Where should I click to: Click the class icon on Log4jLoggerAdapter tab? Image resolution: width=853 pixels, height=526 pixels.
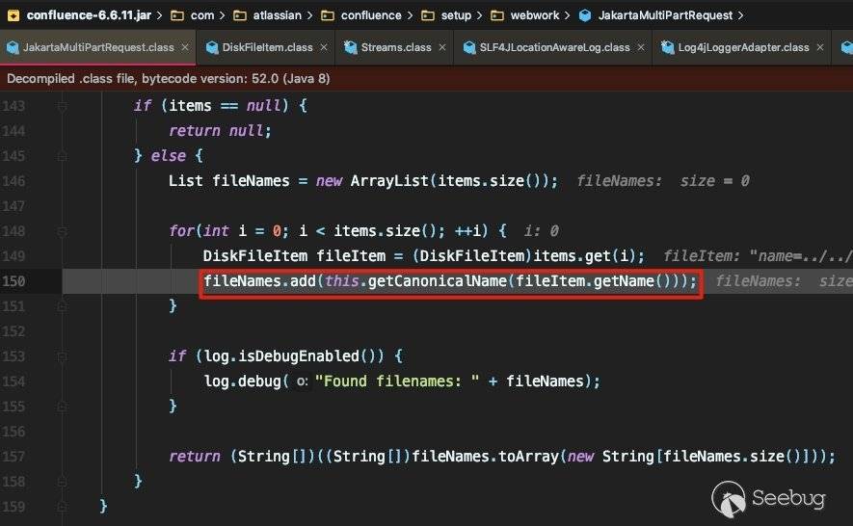pyautogui.click(x=668, y=48)
